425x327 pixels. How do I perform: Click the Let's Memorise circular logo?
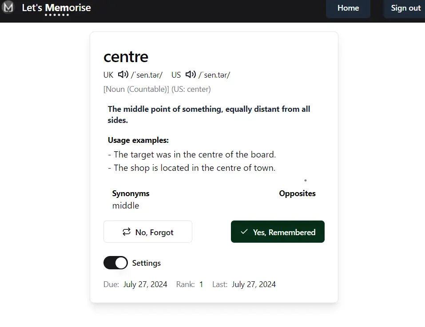pos(9,8)
